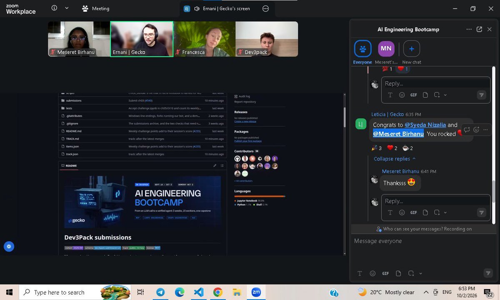Send the upper reply message
The image size is (500, 300).
click(481, 95)
